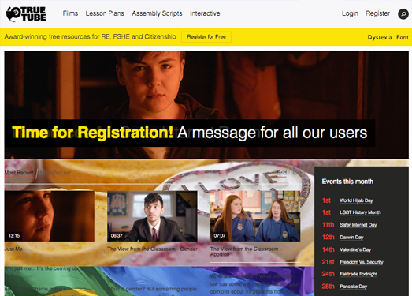Open the Pancake Day event link

[x=353, y=287]
